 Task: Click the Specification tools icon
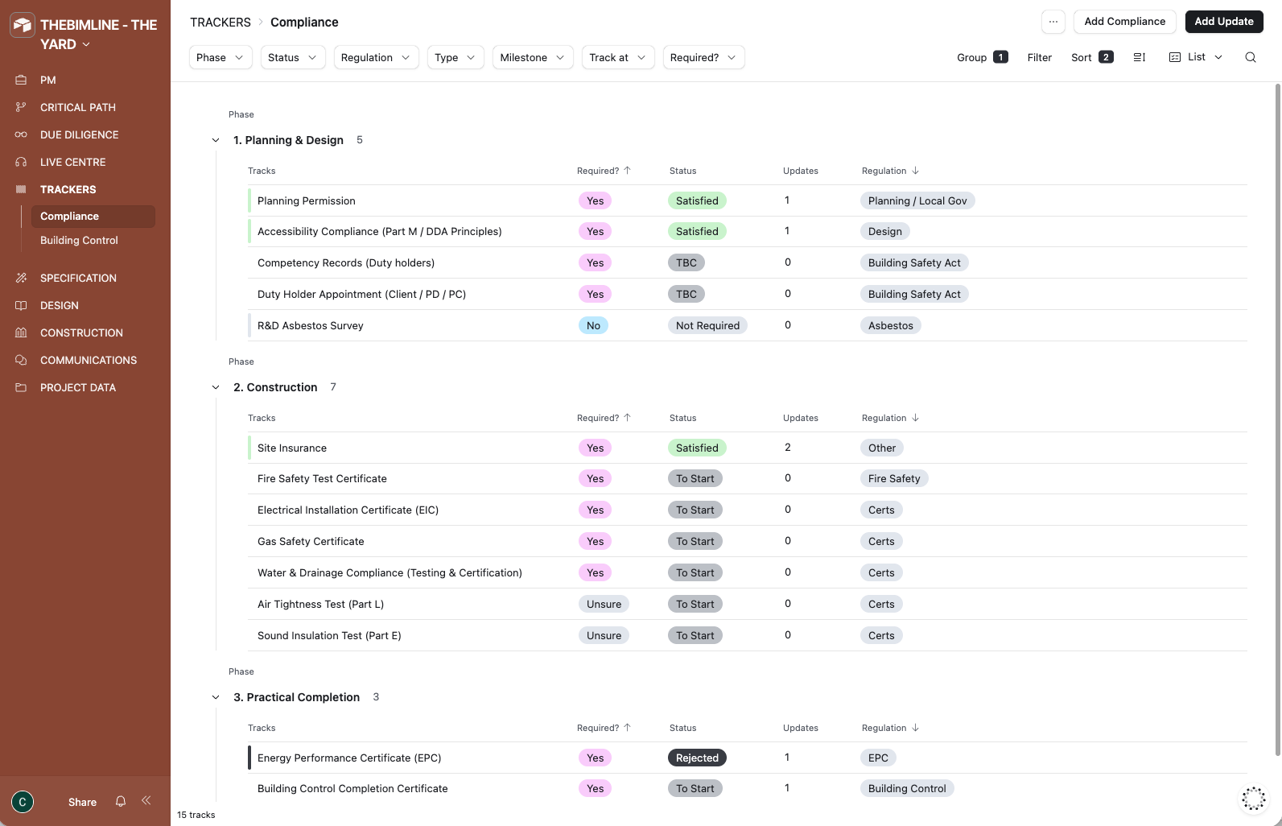[x=21, y=278]
